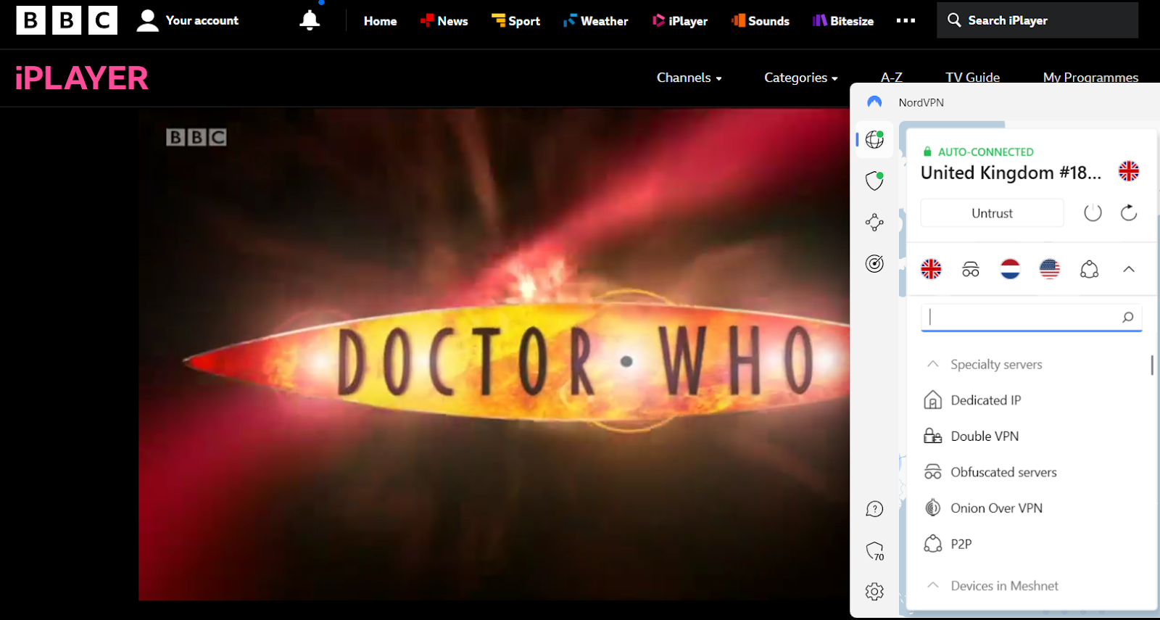Select obfuscated servers icon in recent row
Image resolution: width=1160 pixels, height=620 pixels.
point(971,270)
